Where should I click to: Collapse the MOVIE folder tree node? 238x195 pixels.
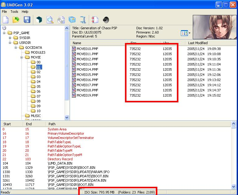tap(22, 57)
